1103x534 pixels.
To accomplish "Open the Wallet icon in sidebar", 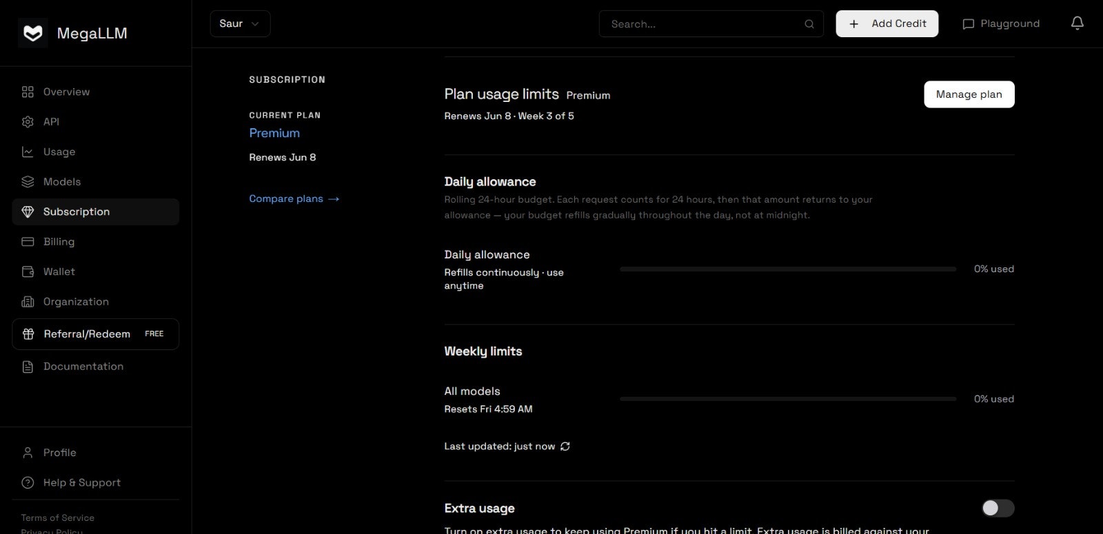I will pyautogui.click(x=28, y=271).
